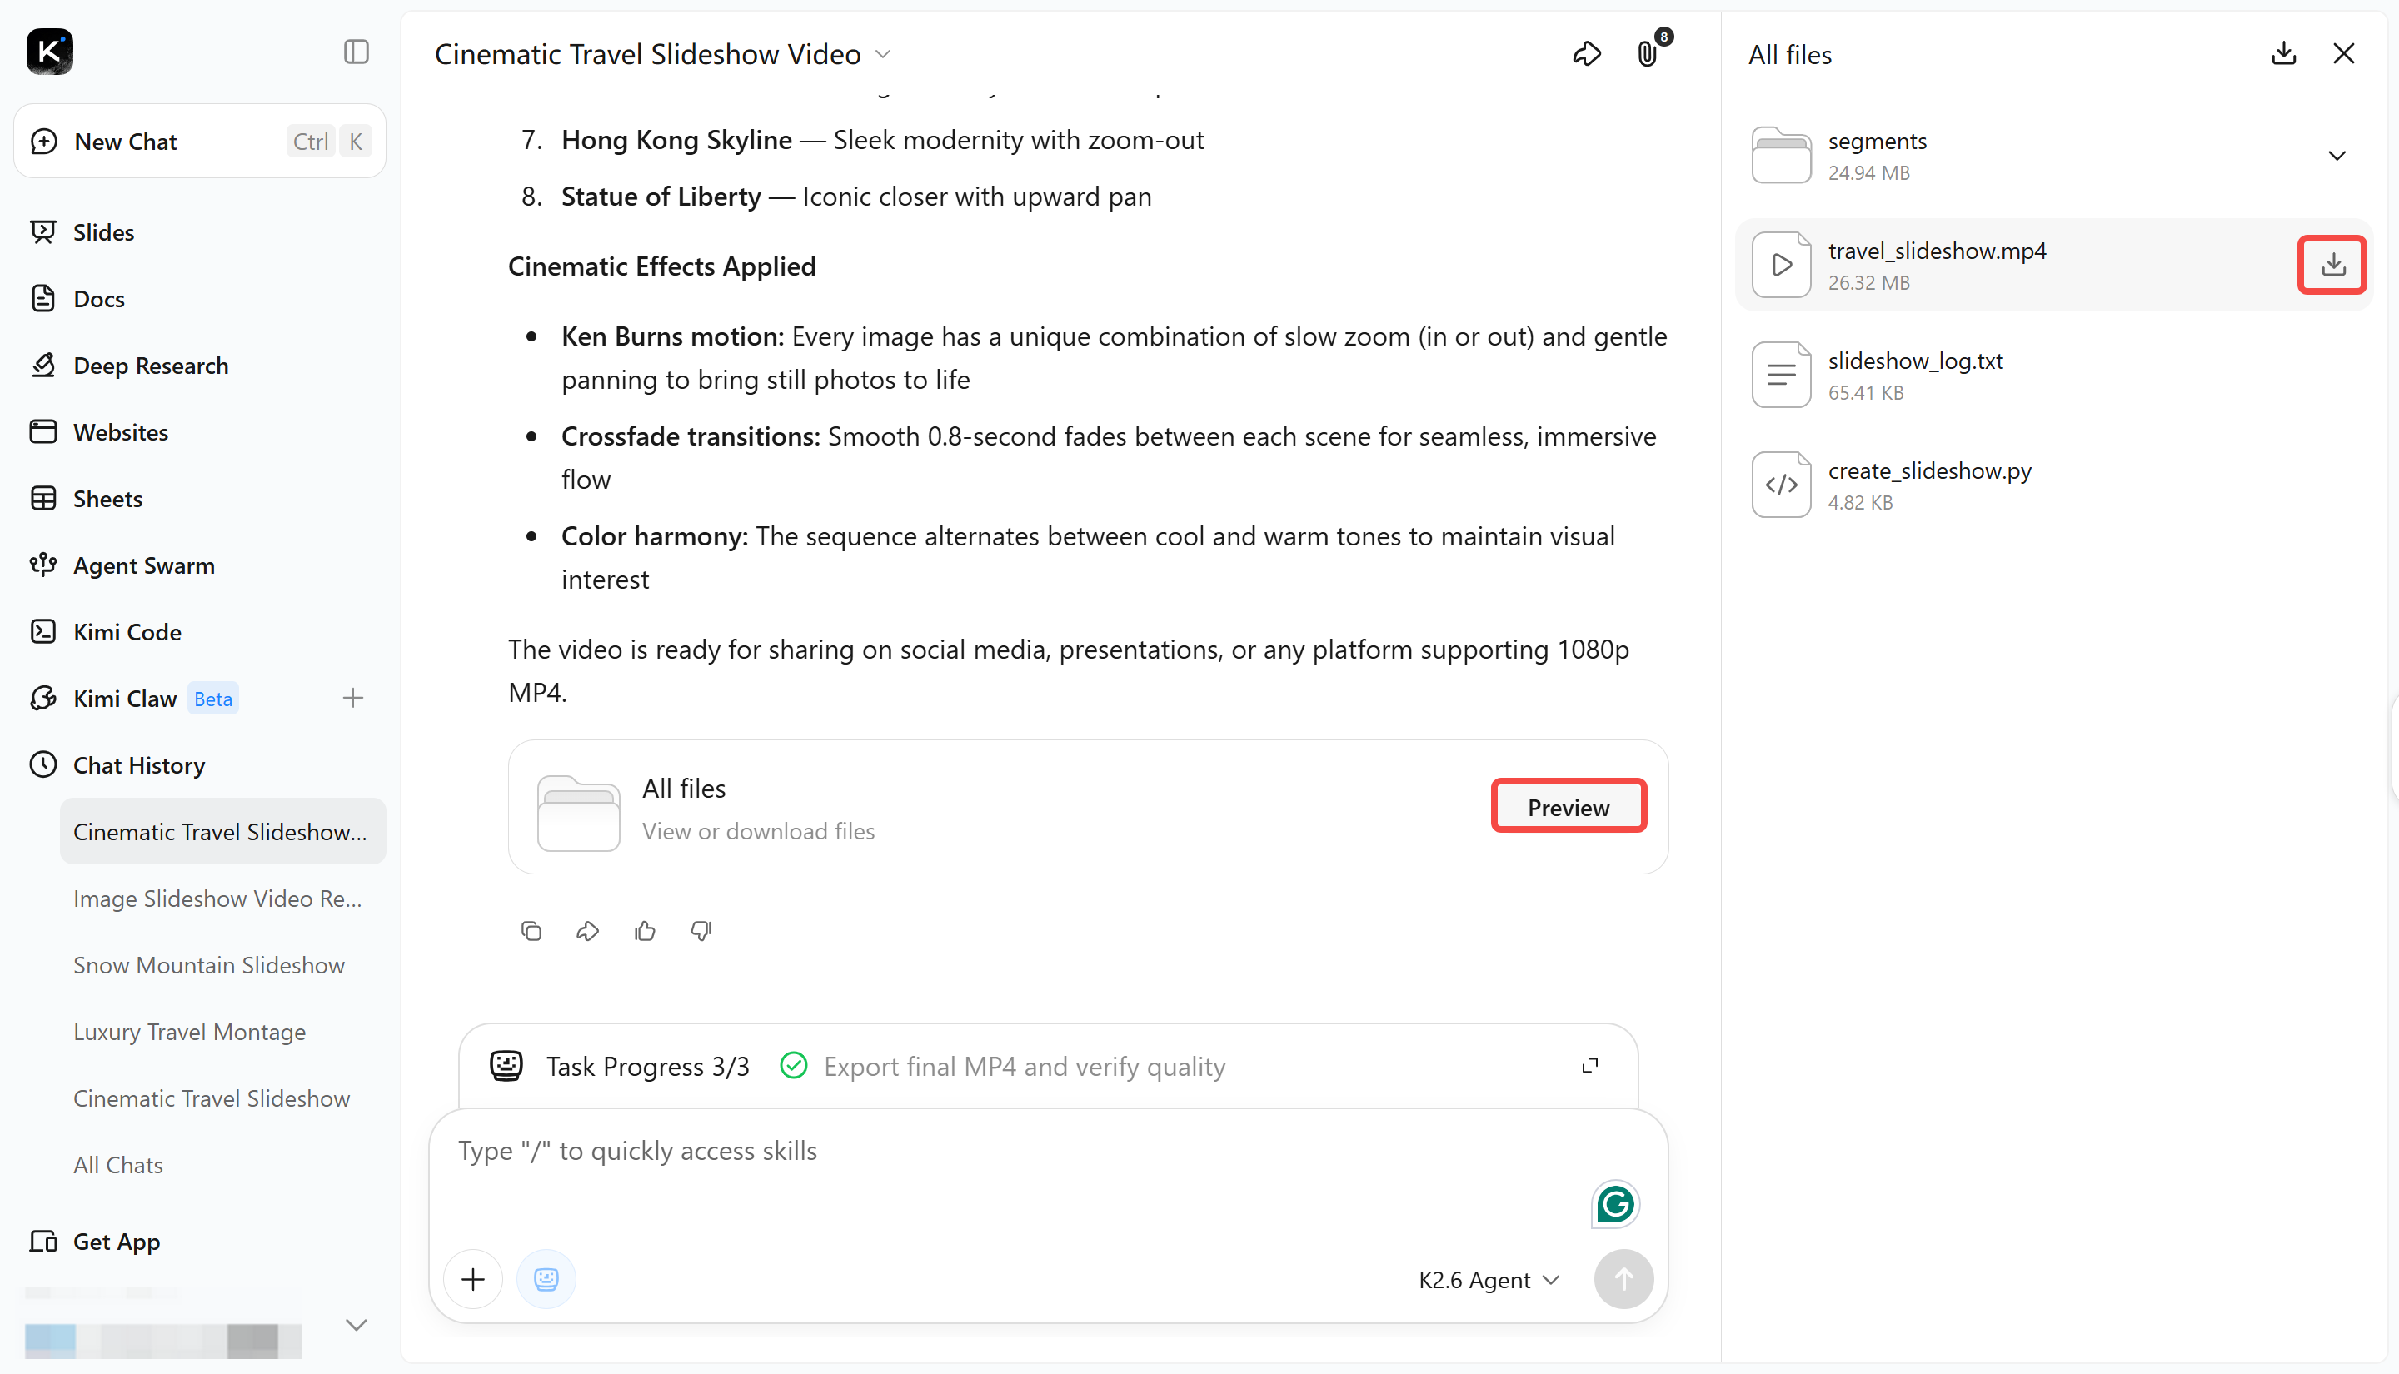Click the All files card folder icon
The width and height of the screenshot is (2399, 1374).
pyautogui.click(x=579, y=814)
